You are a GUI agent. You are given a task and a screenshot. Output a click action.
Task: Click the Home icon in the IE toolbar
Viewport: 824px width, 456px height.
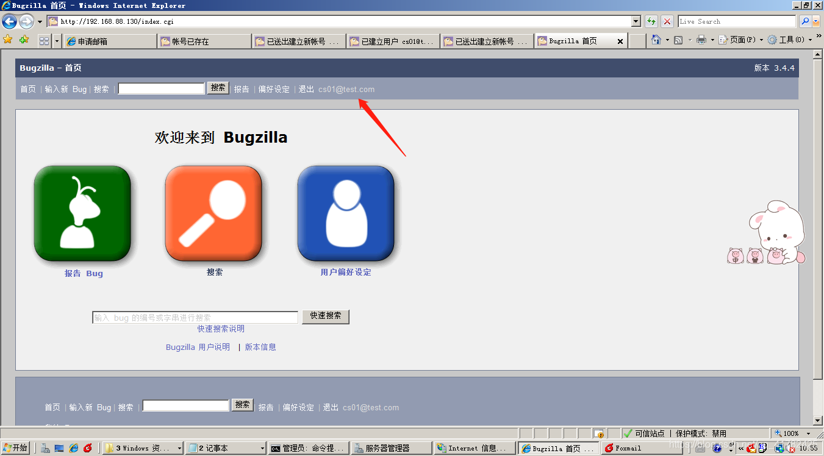coord(656,40)
